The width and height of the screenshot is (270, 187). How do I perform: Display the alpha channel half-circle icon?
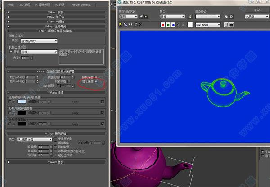178,25
